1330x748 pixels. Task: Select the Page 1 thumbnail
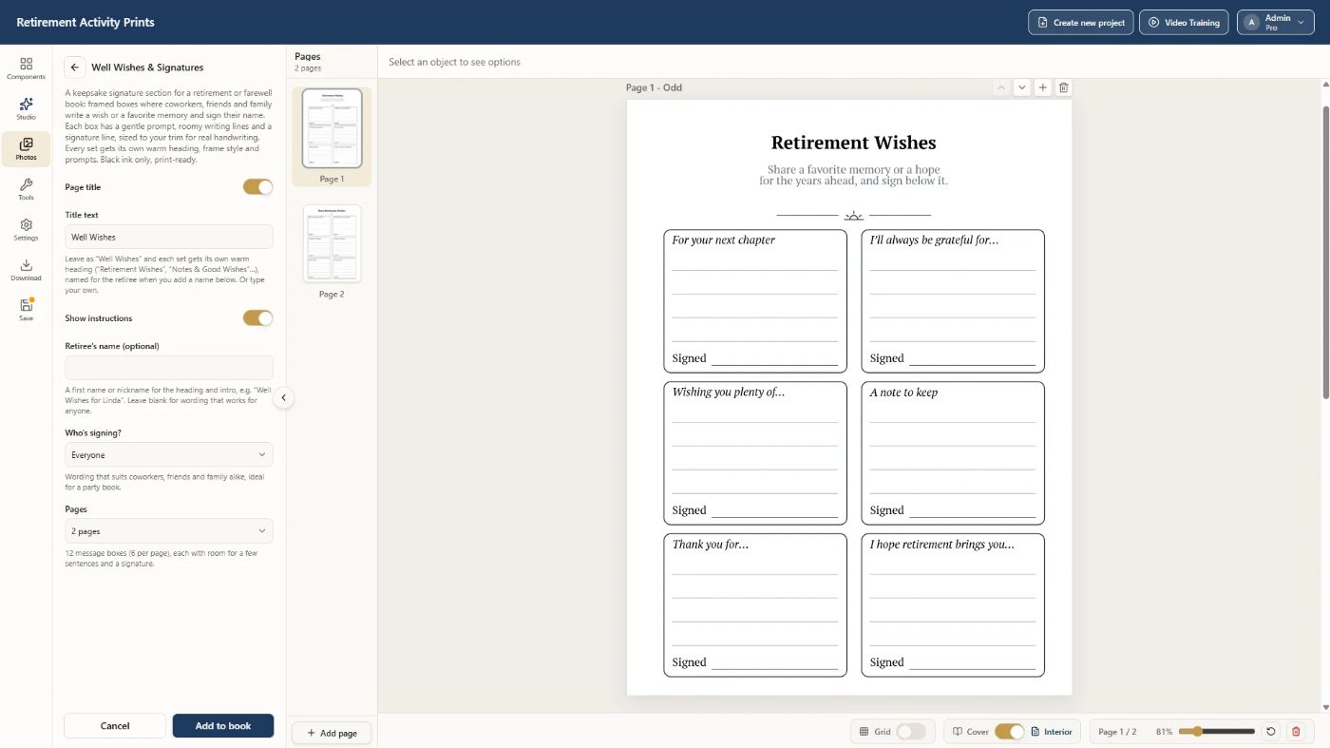[x=332, y=128]
